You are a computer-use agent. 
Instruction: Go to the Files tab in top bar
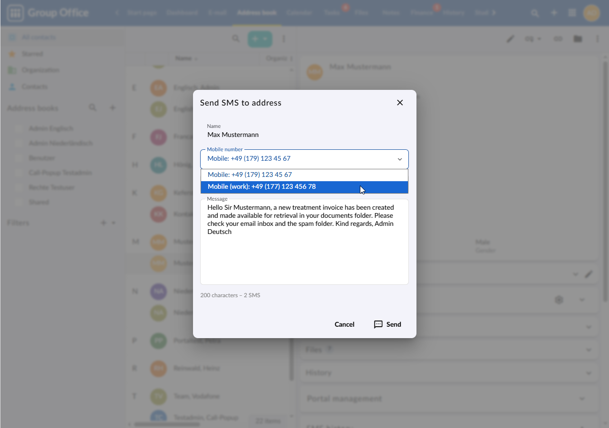pos(361,13)
